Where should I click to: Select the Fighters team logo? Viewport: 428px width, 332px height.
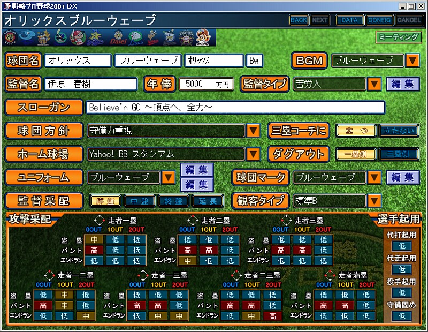[186, 37]
